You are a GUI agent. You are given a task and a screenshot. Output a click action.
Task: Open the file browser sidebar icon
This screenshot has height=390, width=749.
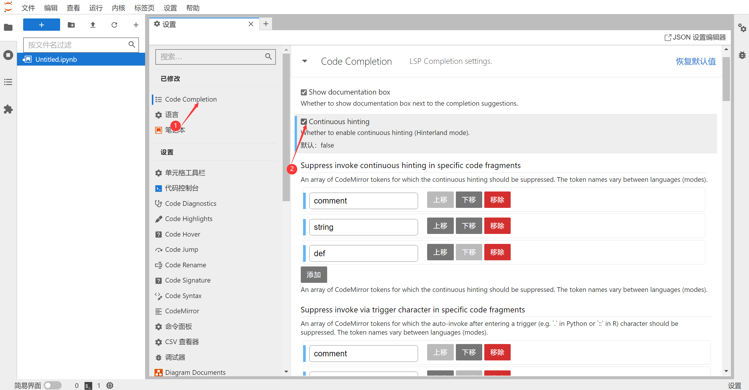(x=8, y=28)
